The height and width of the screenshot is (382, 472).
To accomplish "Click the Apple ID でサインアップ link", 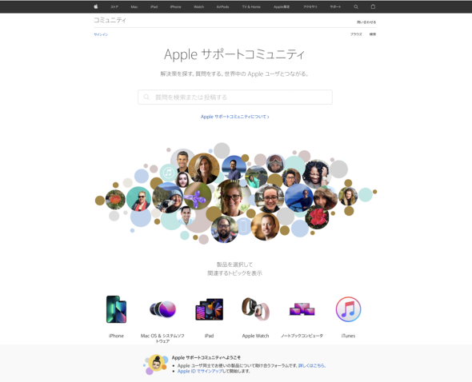I will (199, 372).
